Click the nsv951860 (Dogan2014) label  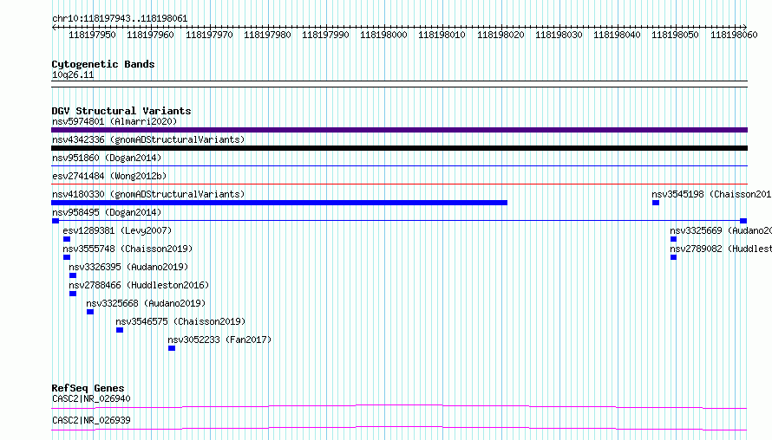tap(107, 158)
